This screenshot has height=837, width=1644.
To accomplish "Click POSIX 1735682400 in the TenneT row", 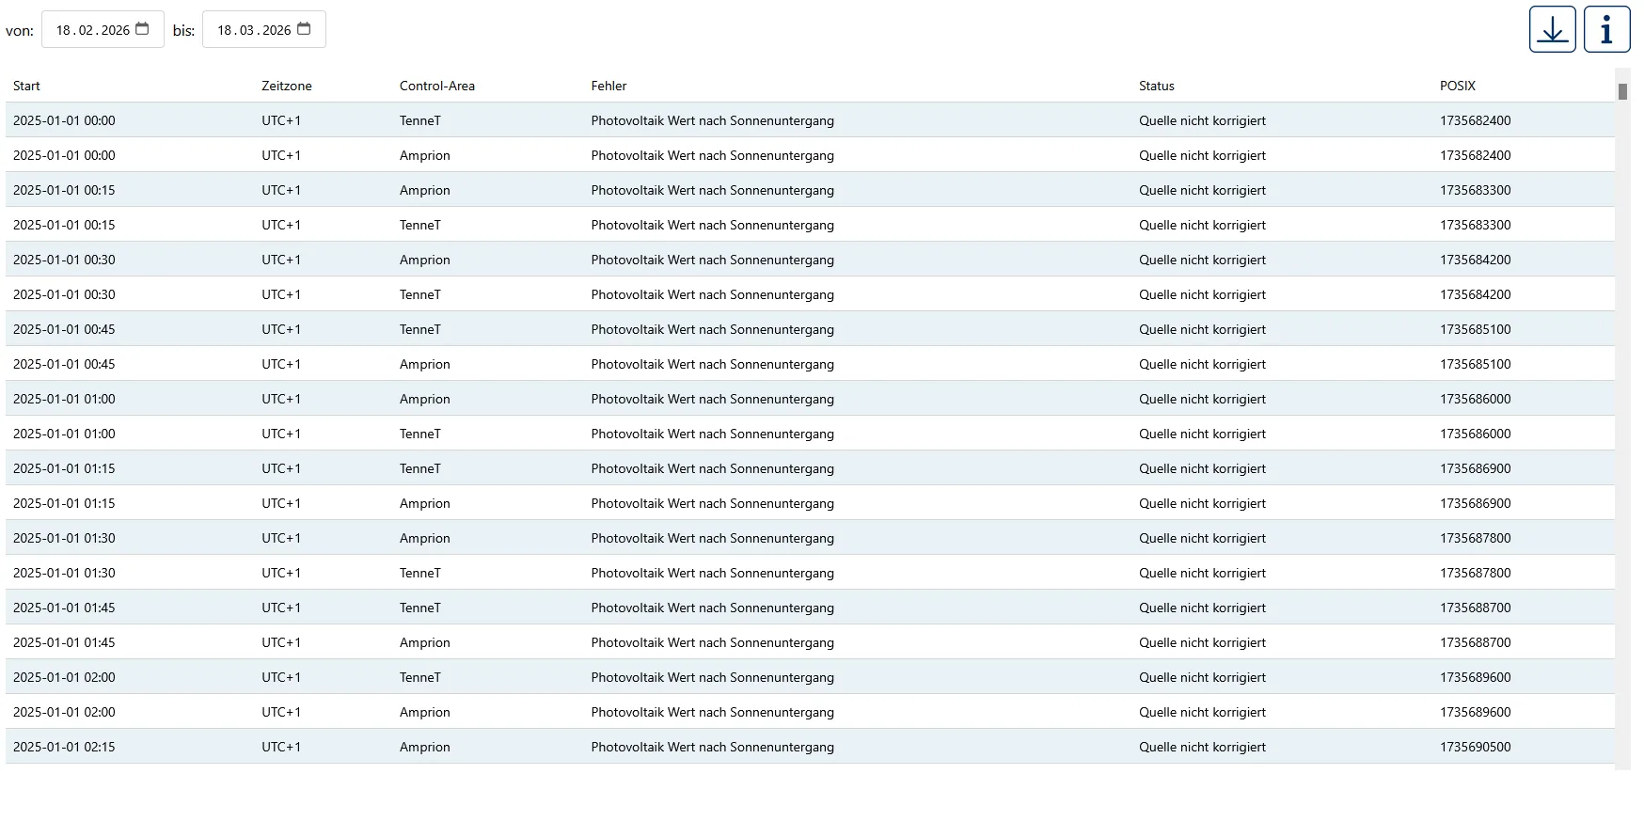I will 1476,120.
